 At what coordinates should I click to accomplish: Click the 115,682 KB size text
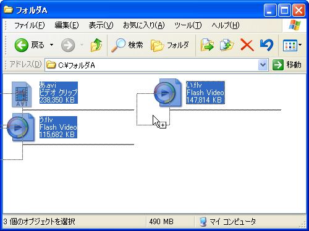coord(57,135)
